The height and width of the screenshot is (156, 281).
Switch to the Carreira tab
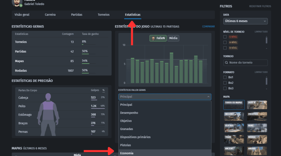pos(50,15)
